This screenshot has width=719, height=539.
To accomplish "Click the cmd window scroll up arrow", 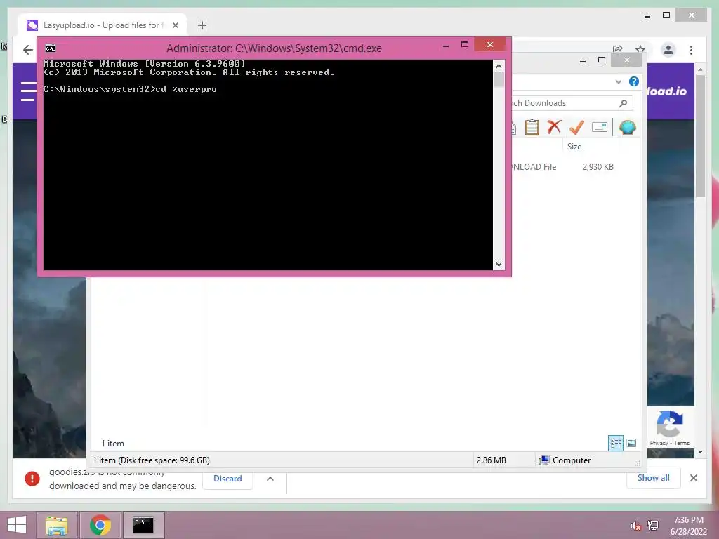I will tap(499, 66).
